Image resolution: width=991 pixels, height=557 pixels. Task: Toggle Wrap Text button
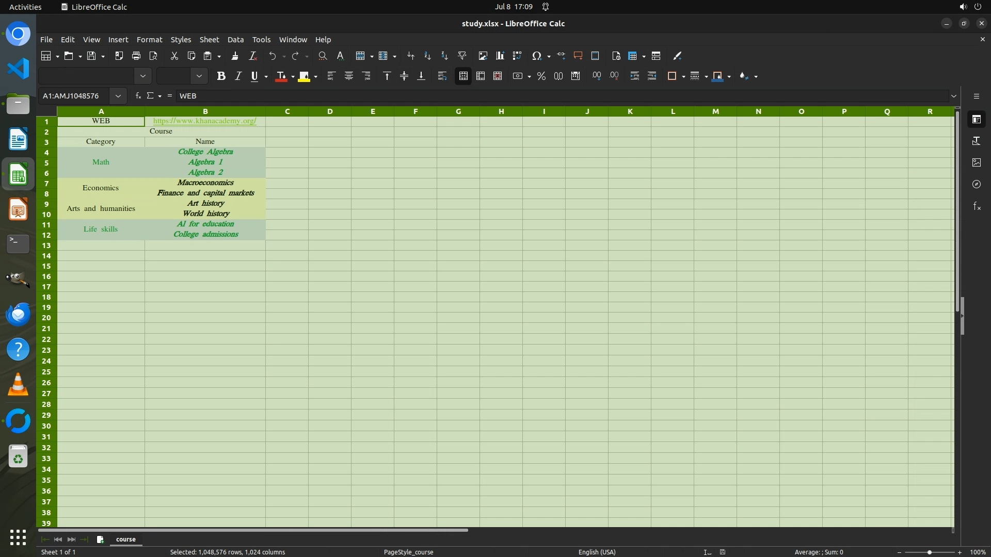coord(442,76)
